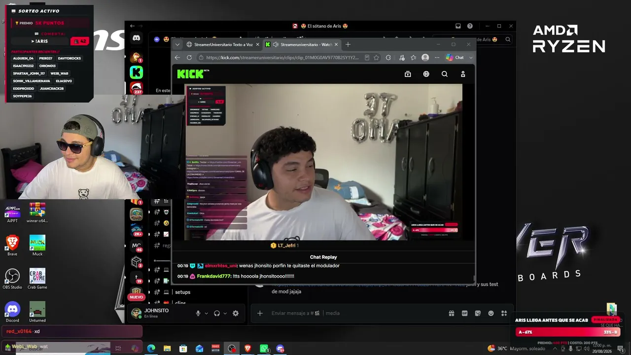Open Discord server with 237 notifications

tap(136, 88)
